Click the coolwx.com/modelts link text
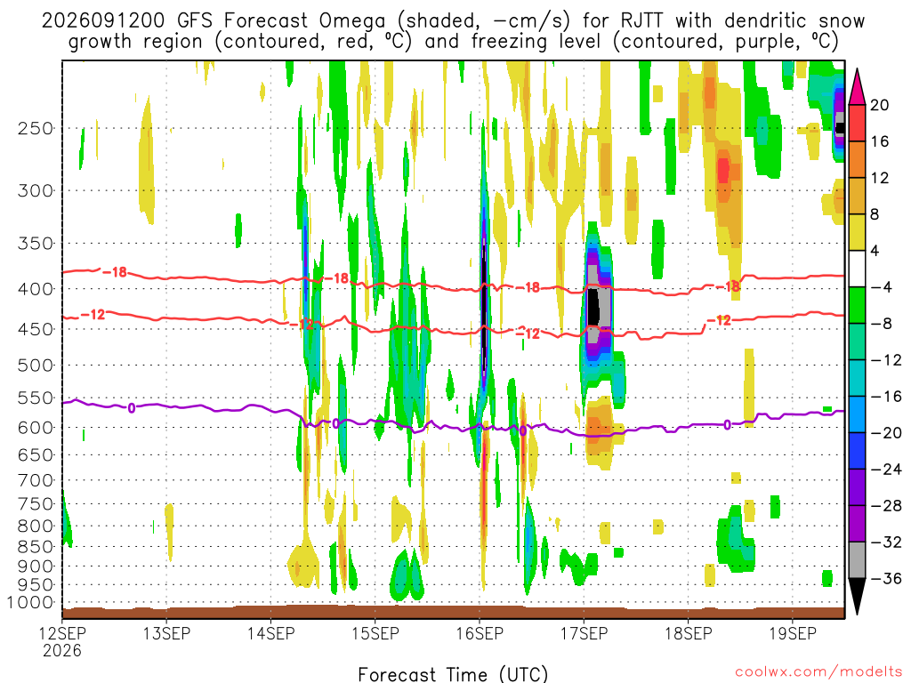911x683 pixels. point(818,672)
